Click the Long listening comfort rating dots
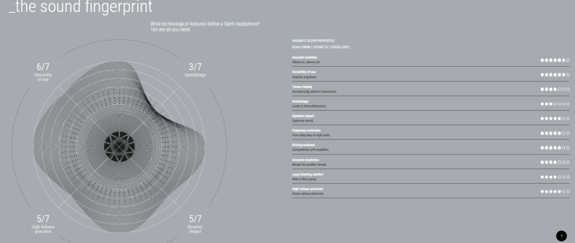The image size is (575, 243). [555, 177]
